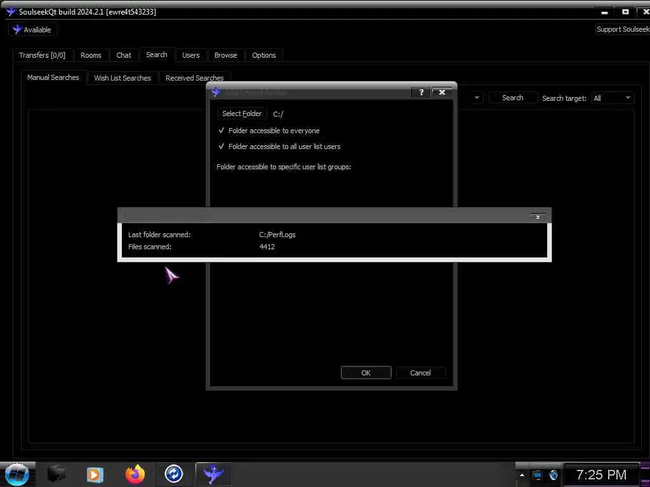Click the Soulseek taskbar icon
Viewport: 650px width, 487px height.
coord(213,474)
